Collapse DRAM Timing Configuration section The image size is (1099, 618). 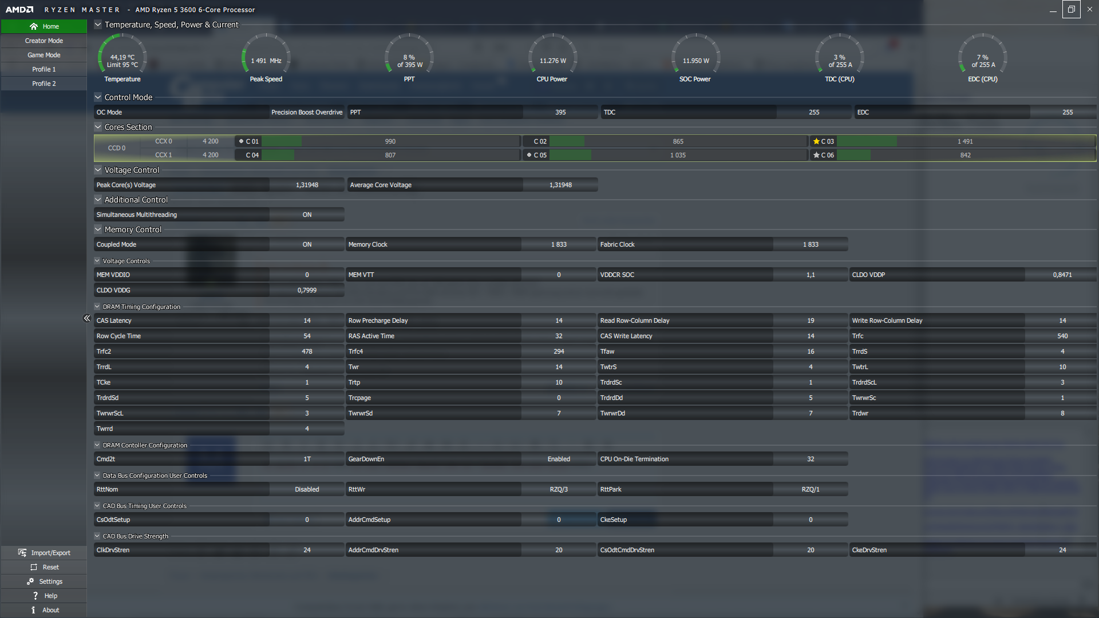[x=97, y=307]
